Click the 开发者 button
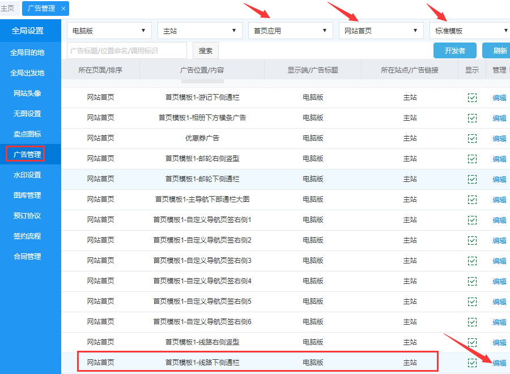Screen dimensions: 510x374 pos(454,50)
